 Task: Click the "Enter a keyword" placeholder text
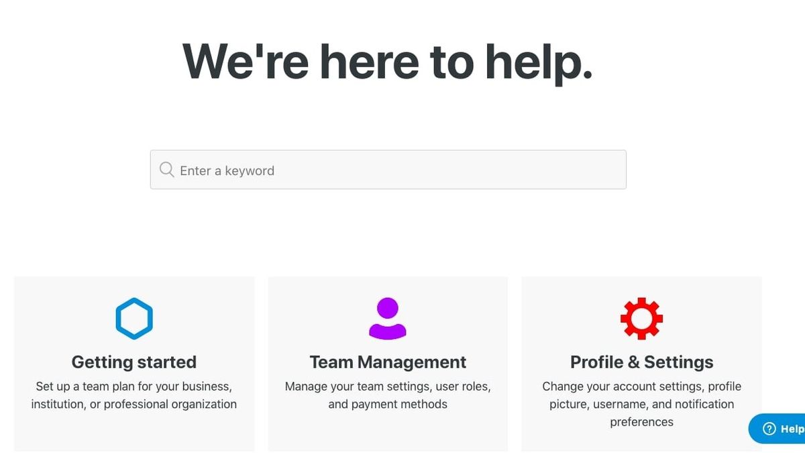click(x=227, y=170)
